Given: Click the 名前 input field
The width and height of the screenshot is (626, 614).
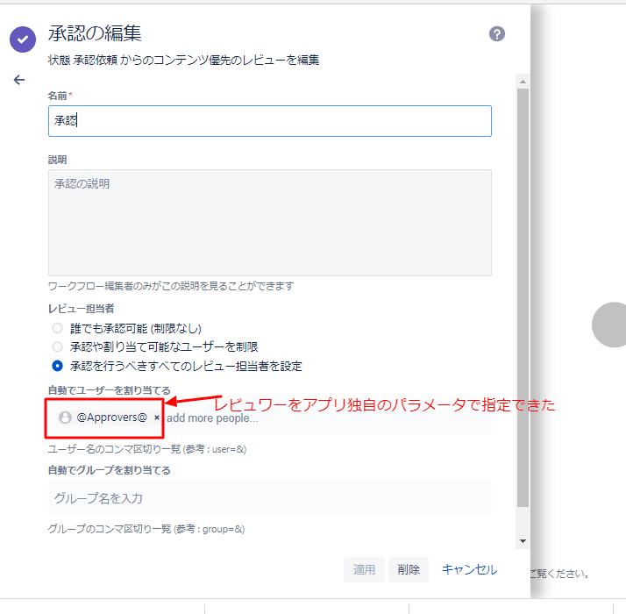Looking at the screenshot, I should click(270, 121).
